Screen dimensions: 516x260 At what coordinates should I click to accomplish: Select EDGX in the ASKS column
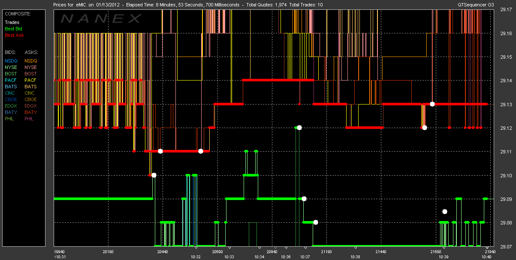31,106
